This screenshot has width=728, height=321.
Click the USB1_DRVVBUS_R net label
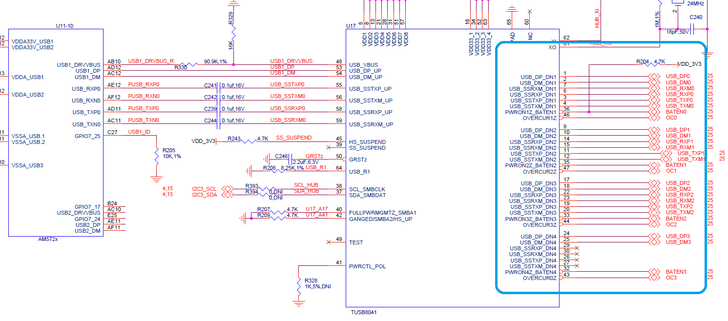point(151,61)
